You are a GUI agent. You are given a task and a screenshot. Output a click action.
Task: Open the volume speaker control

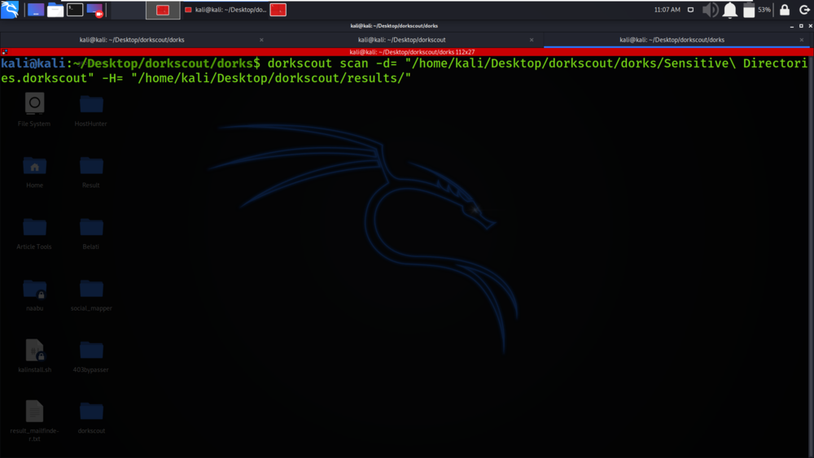tap(710, 10)
